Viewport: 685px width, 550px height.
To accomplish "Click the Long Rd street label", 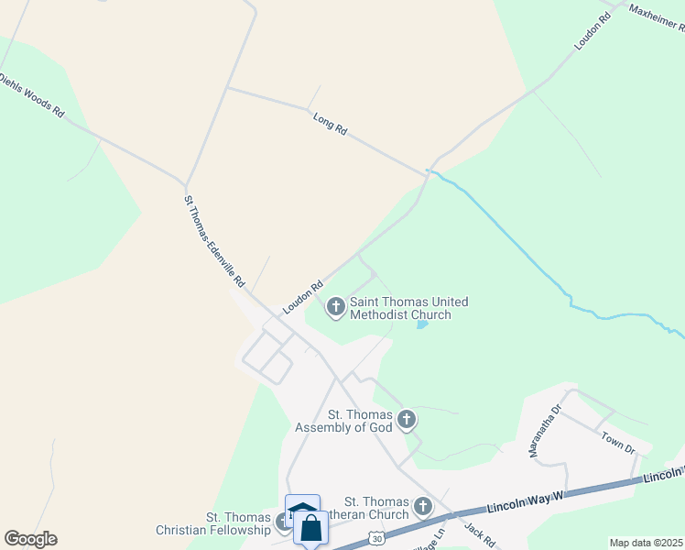I will pos(331,124).
